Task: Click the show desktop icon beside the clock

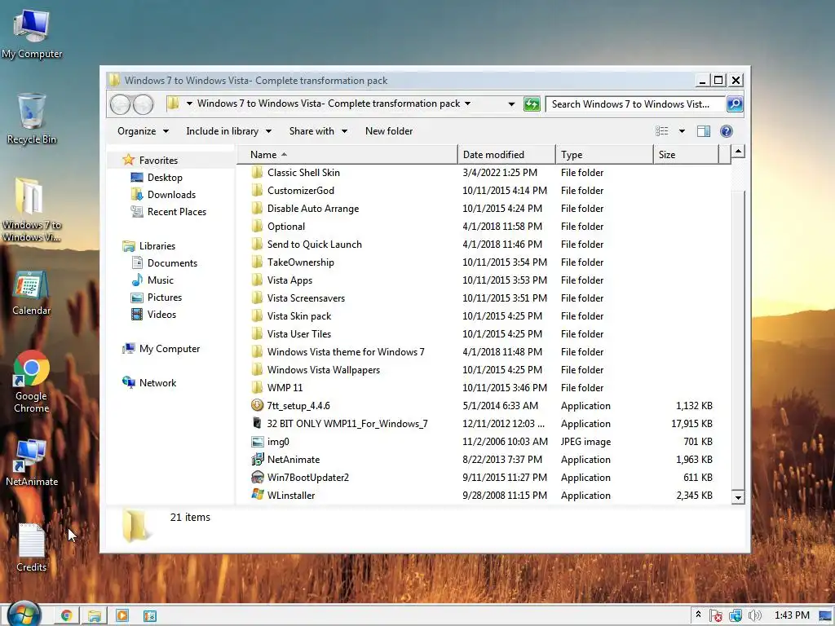Action: pyautogui.click(x=825, y=616)
